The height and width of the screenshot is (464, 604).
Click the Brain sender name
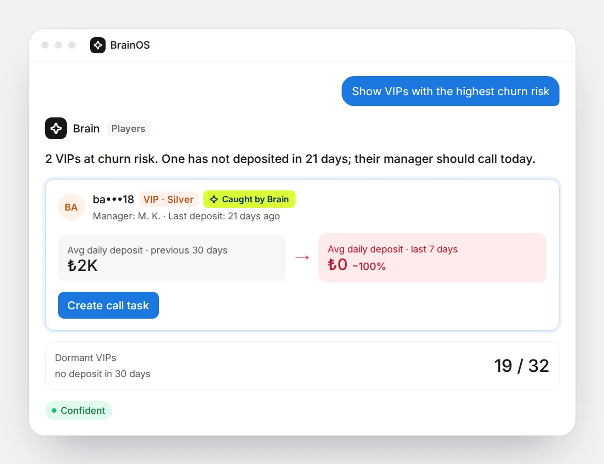point(86,129)
